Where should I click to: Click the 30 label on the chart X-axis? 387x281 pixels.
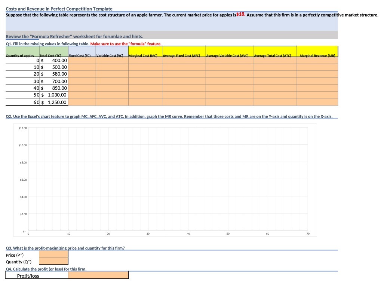148,233
